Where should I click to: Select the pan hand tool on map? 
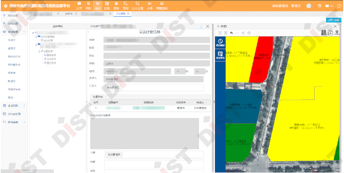tap(243, 33)
